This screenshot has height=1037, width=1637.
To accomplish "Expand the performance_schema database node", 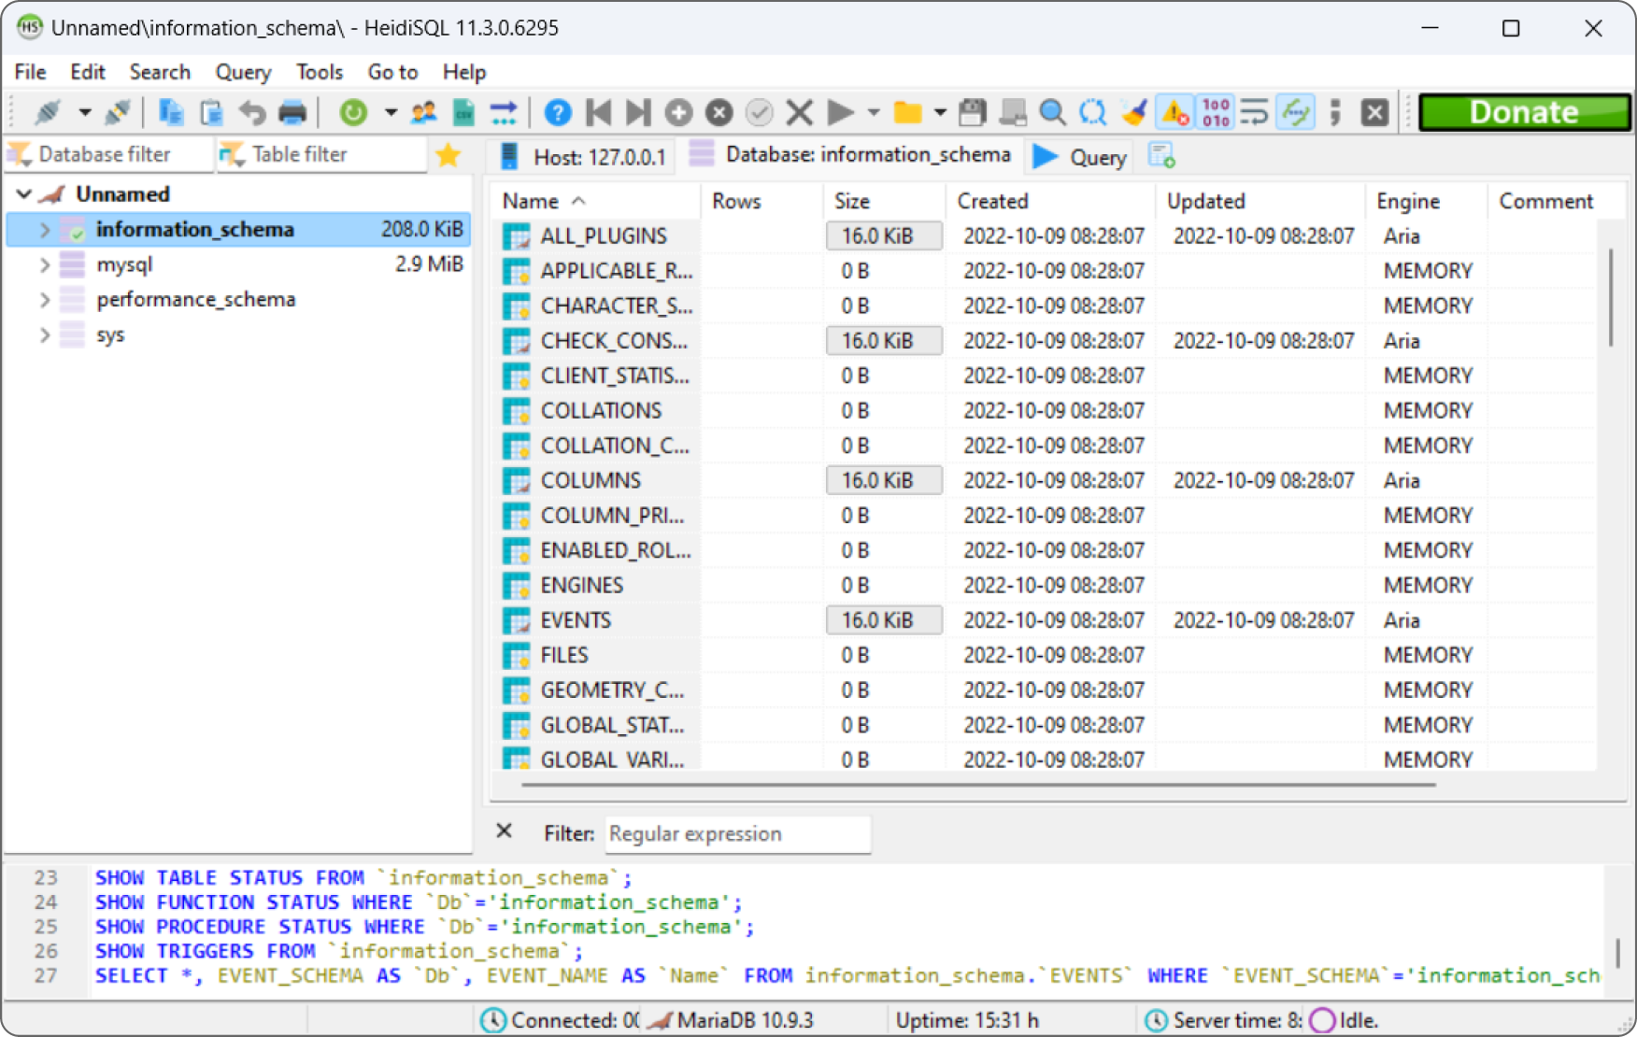I will [x=44, y=300].
